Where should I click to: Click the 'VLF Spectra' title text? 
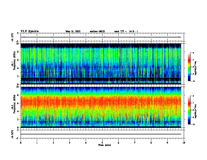[30, 31]
